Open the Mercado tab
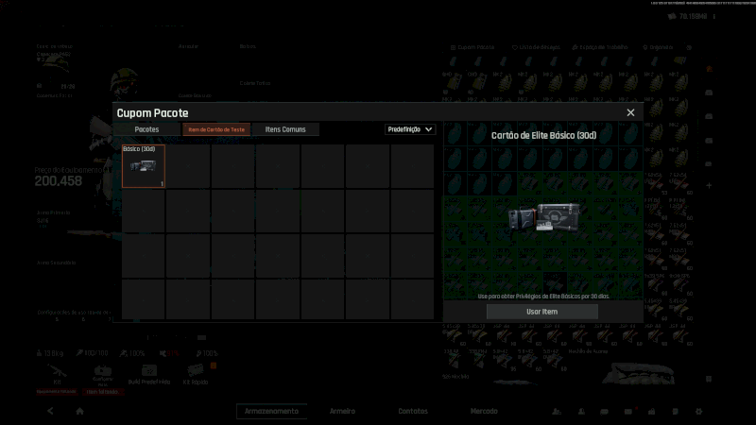The image size is (756, 425). tap(484, 411)
